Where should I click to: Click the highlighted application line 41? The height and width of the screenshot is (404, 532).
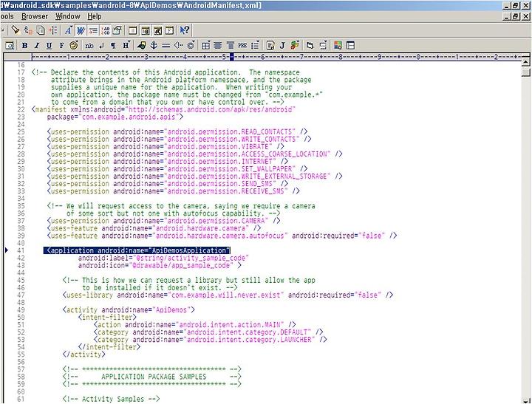click(x=137, y=250)
